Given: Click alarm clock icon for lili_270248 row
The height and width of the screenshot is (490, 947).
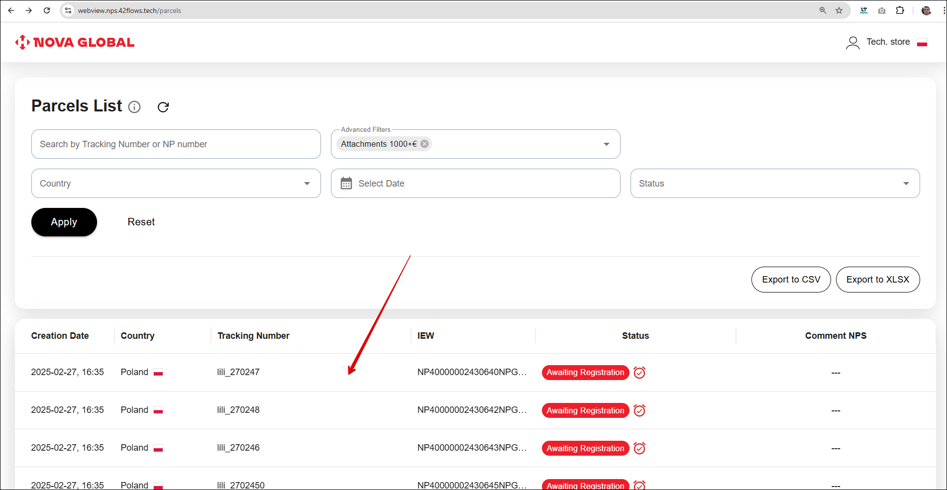Looking at the screenshot, I should (x=639, y=410).
